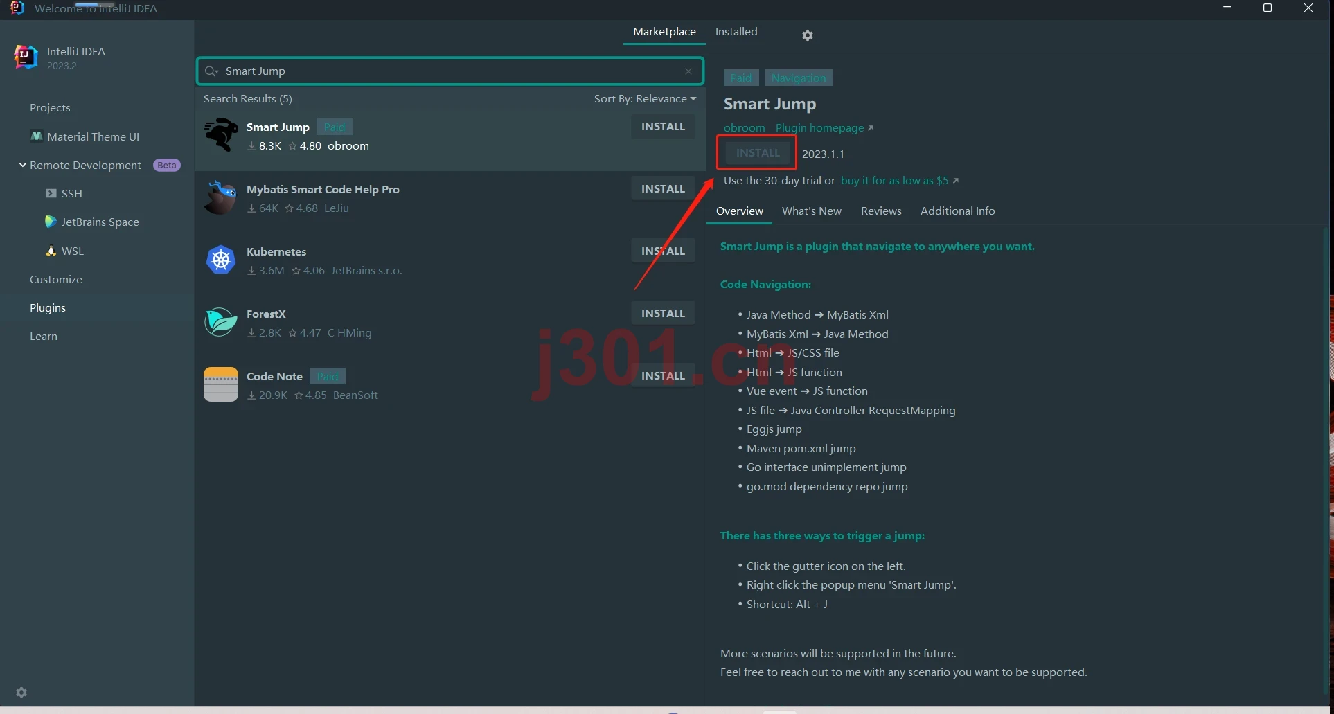Screen dimensions: 1334x714
Task: Install the ForestX plugin
Action: click(x=663, y=314)
